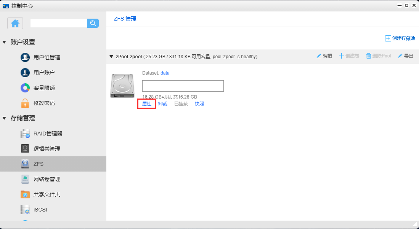Screen dimensions: 419x229
Task: Click the 控制中心 title bar icon
Action: click(6, 5)
